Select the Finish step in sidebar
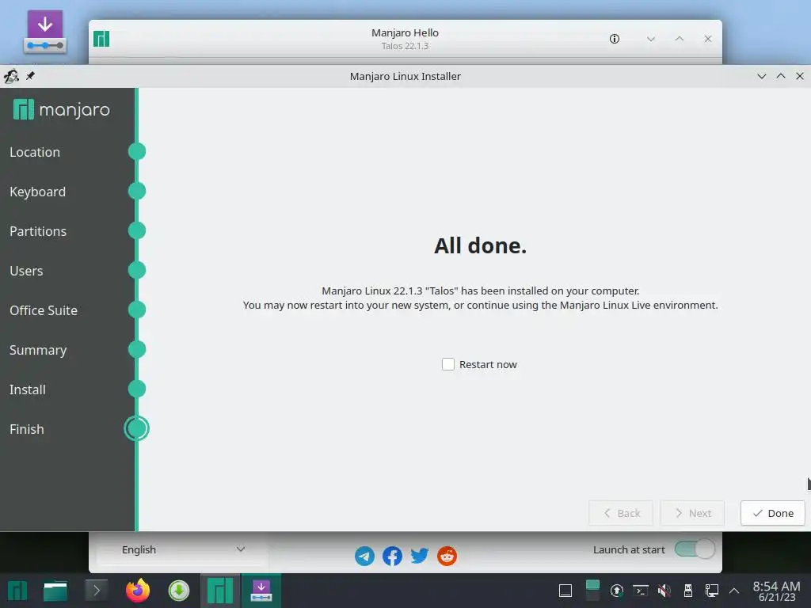The width and height of the screenshot is (811, 608). coord(27,429)
